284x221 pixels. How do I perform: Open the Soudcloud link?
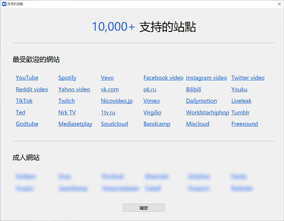tap(114, 124)
